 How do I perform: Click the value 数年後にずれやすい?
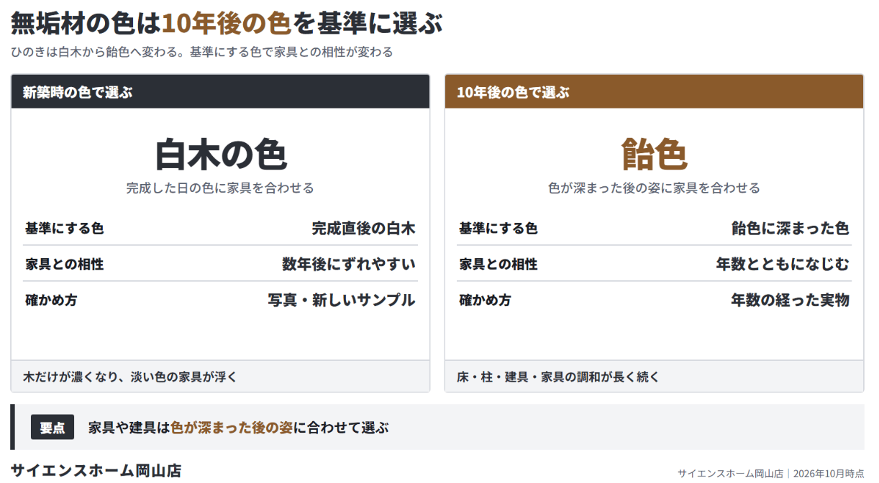349,264
